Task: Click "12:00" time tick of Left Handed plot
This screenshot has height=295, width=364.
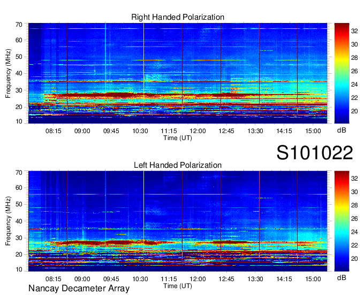Action: tap(198, 279)
